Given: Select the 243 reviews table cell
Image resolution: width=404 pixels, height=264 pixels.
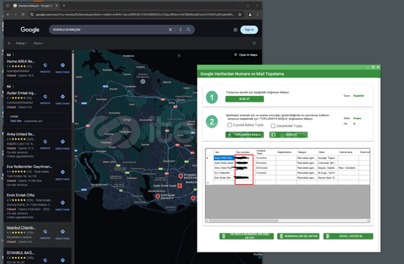Looking at the screenshot, I should pyautogui.click(x=266, y=168).
